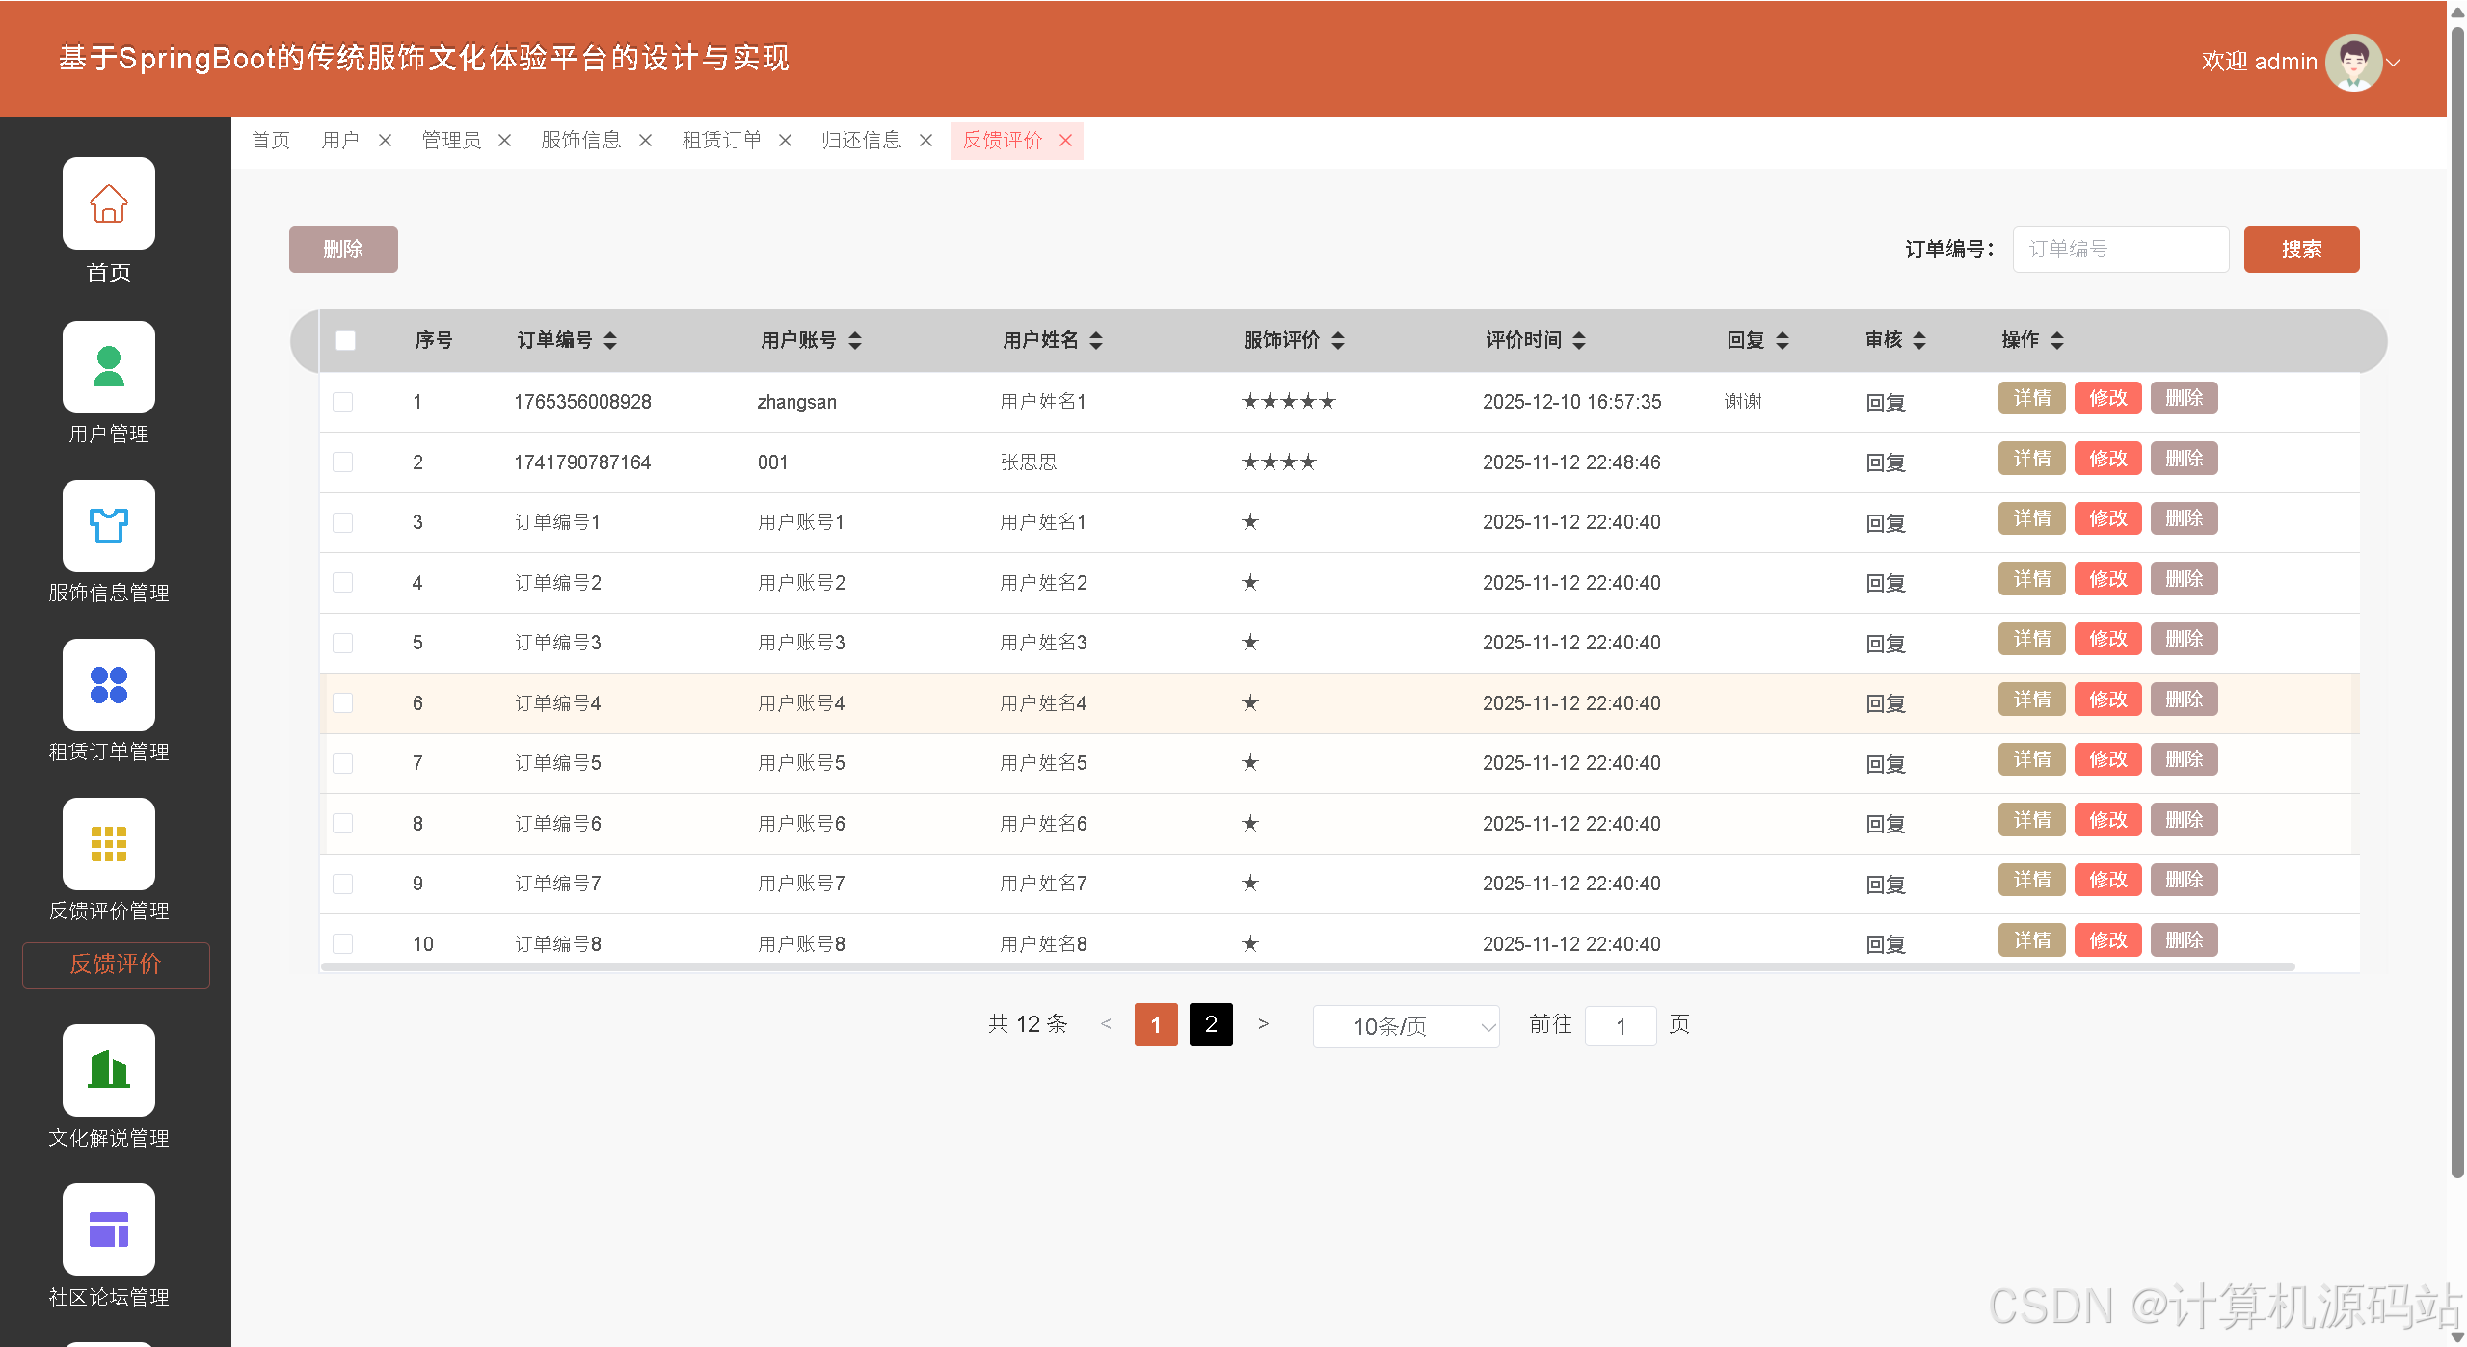This screenshot has height=1347, width=2467.
Task: Open 社区论坛管理 purple layout icon
Action: (x=108, y=1229)
